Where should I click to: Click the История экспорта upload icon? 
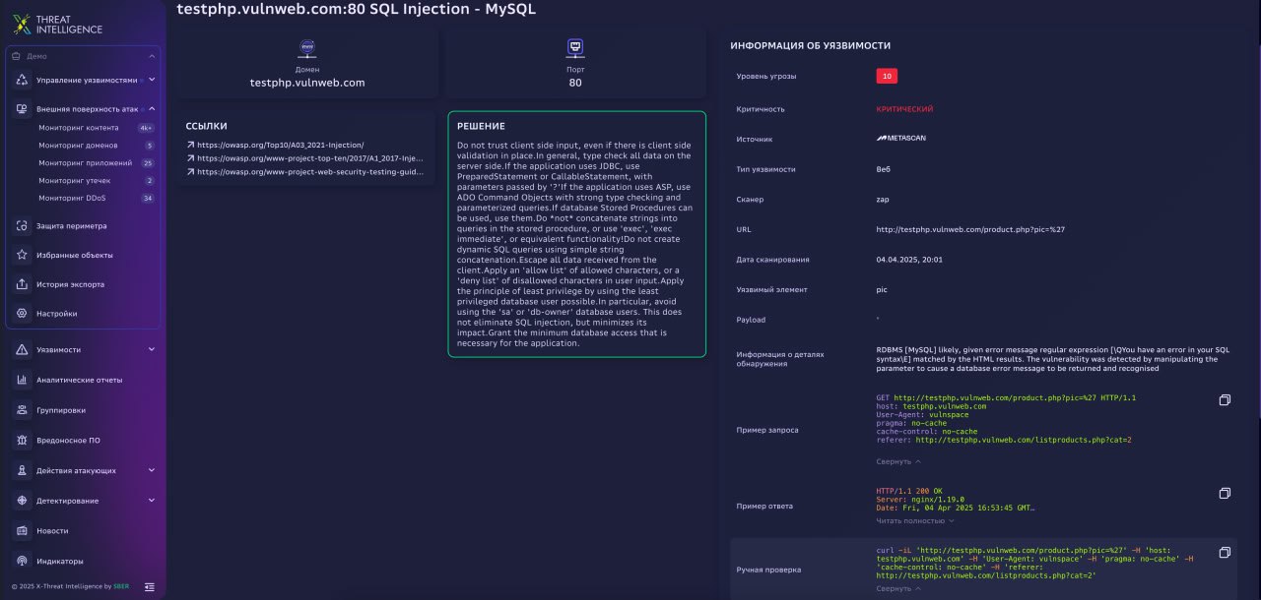(x=22, y=284)
